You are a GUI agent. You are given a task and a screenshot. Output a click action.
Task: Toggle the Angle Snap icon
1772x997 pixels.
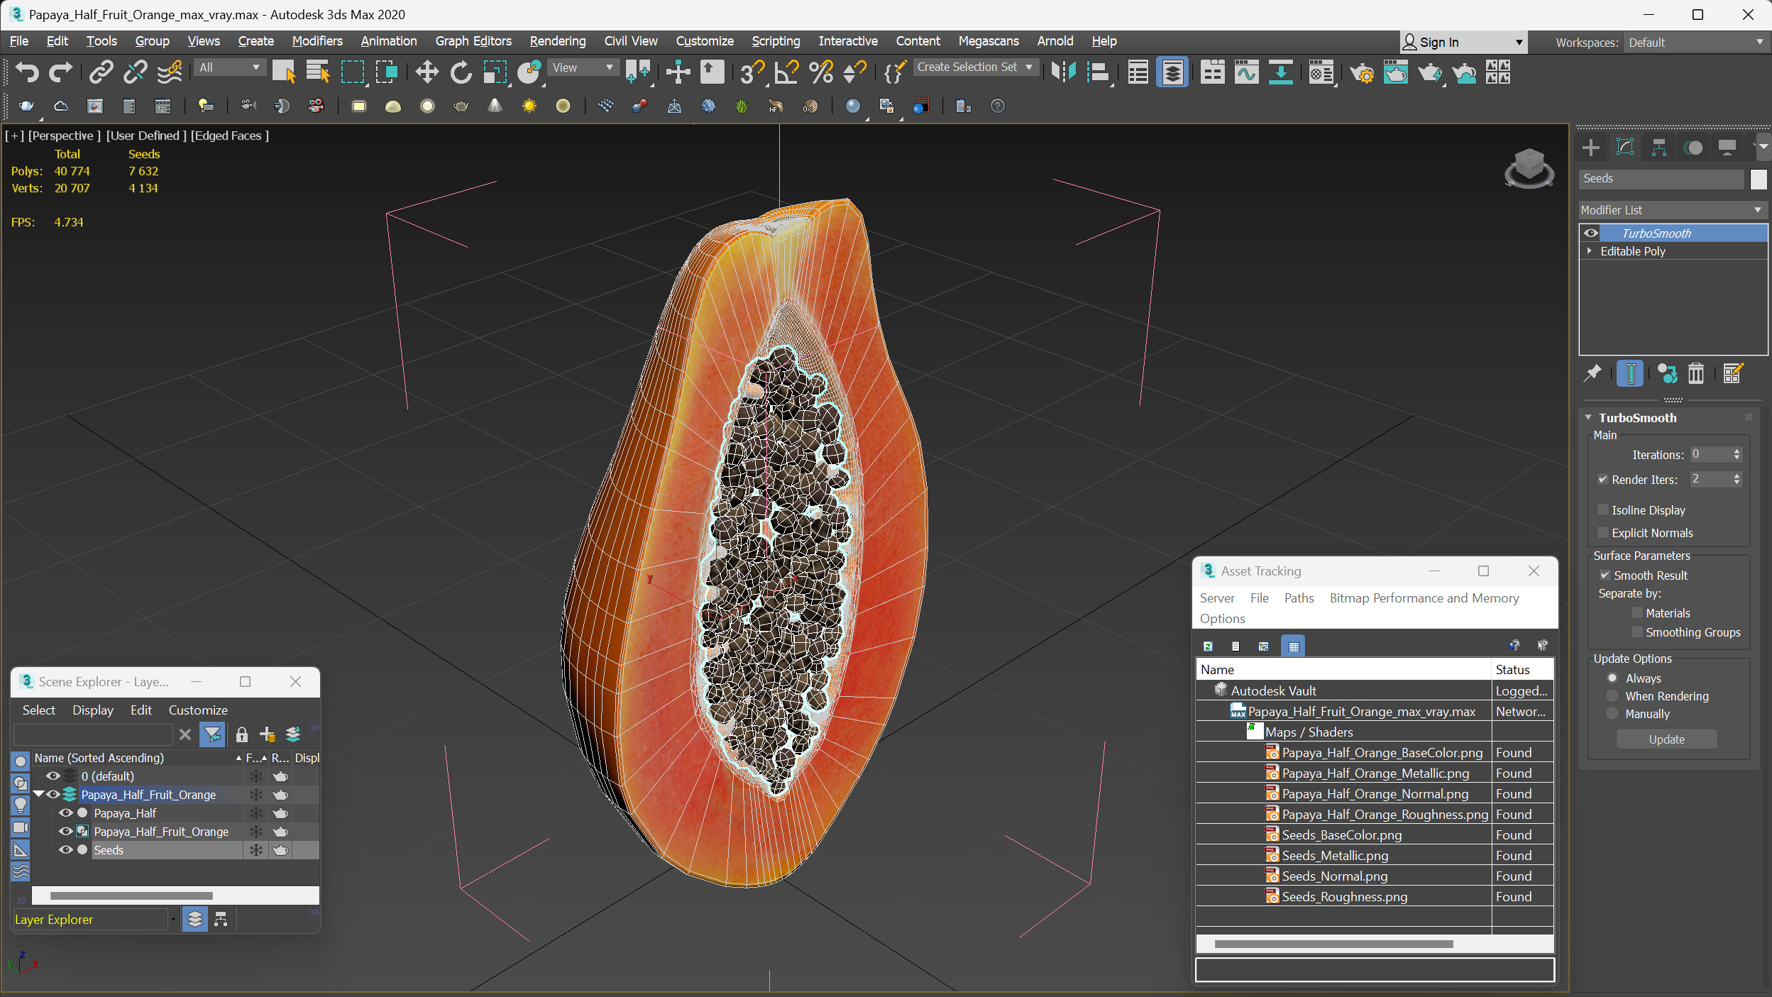(786, 72)
